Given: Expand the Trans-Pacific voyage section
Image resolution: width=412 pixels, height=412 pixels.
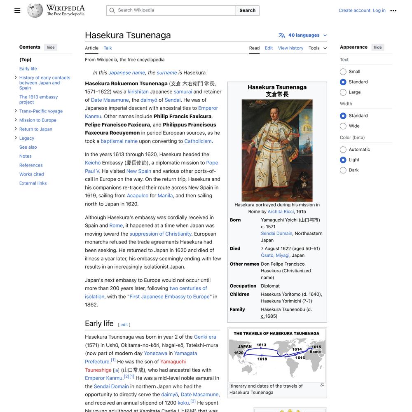Looking at the screenshot, I should (16, 111).
